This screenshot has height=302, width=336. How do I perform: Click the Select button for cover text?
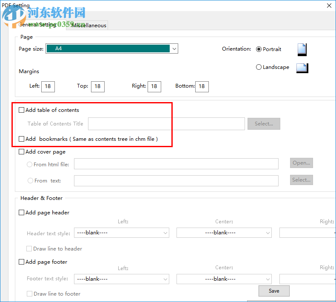(x=301, y=180)
